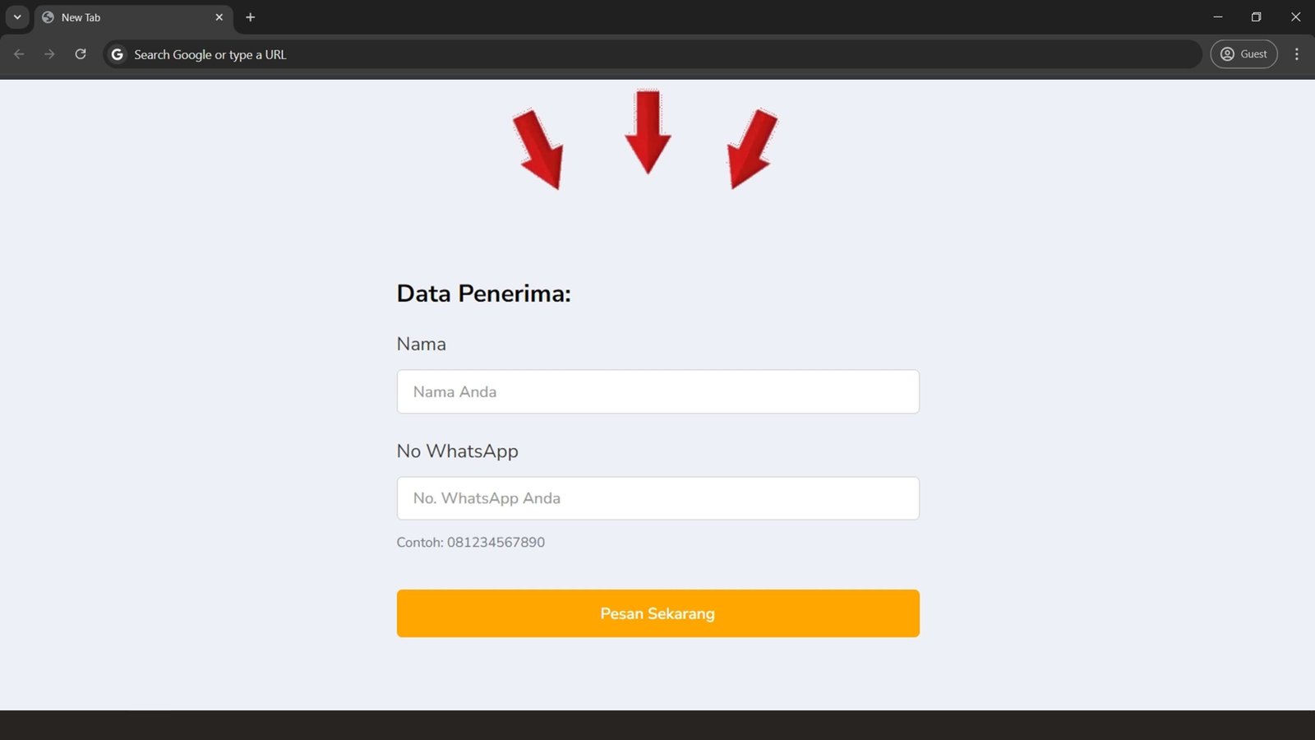The width and height of the screenshot is (1315, 740).
Task: Close the New Tab tab
Action: tap(219, 17)
